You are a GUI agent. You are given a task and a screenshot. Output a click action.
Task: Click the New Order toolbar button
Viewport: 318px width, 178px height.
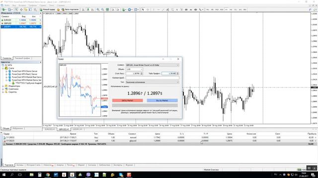click(x=48, y=9)
